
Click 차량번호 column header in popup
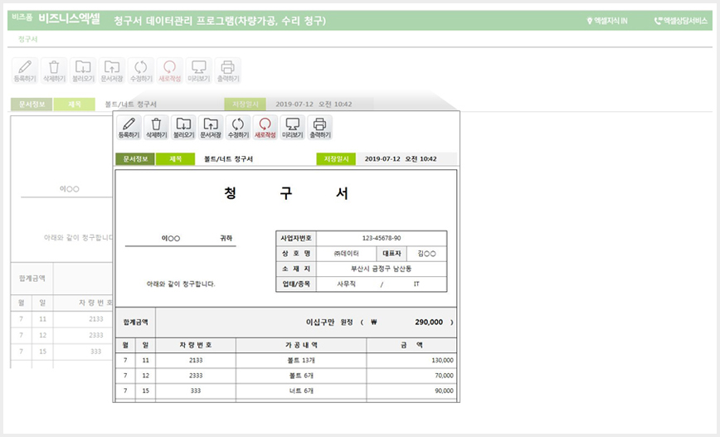pos(196,345)
